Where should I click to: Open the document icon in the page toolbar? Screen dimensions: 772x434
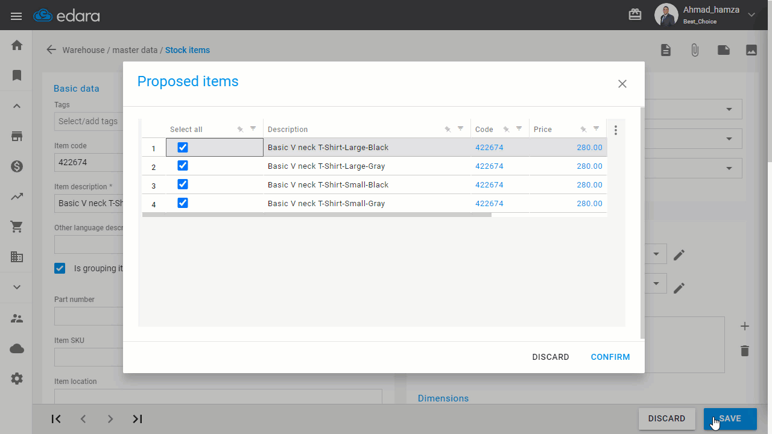pos(666,50)
